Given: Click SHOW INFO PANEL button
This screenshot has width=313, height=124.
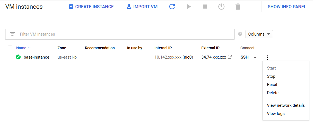Looking at the screenshot, I should click(x=287, y=7).
